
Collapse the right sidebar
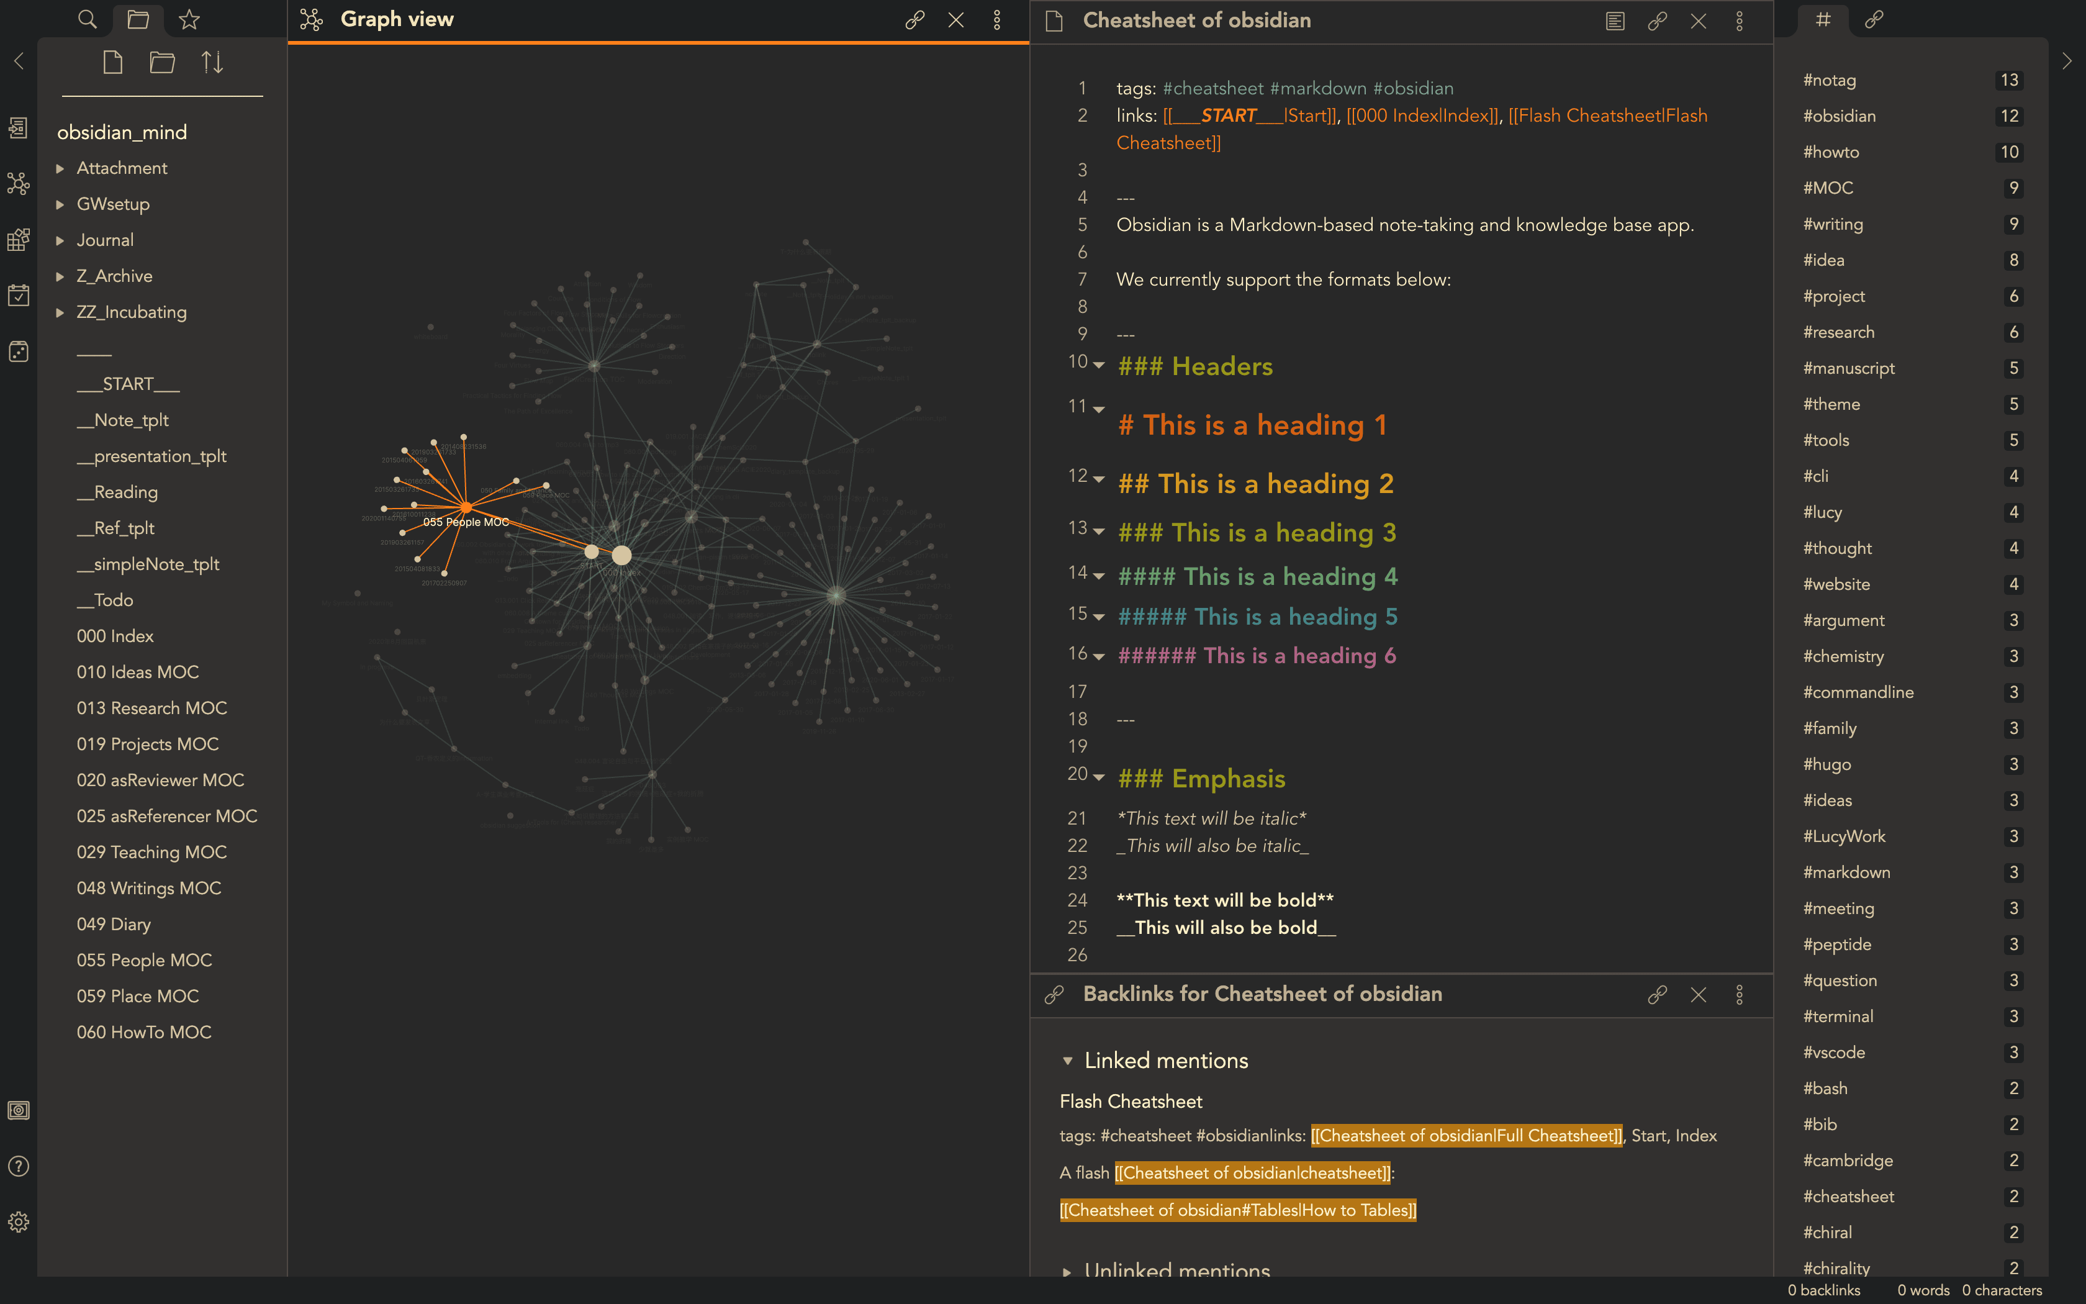pos(2066,61)
